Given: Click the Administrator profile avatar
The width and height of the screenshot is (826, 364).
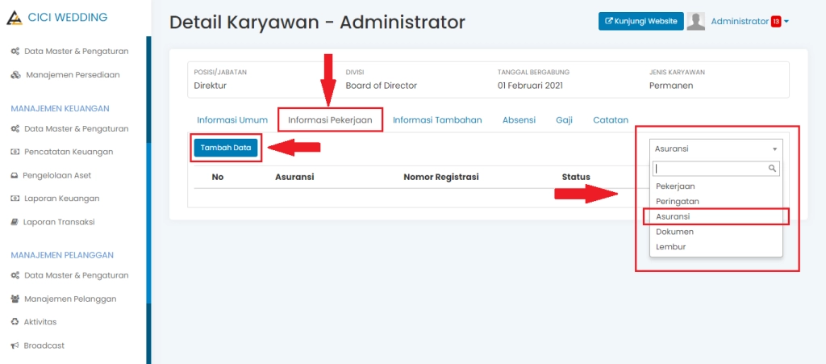Looking at the screenshot, I should (x=696, y=22).
